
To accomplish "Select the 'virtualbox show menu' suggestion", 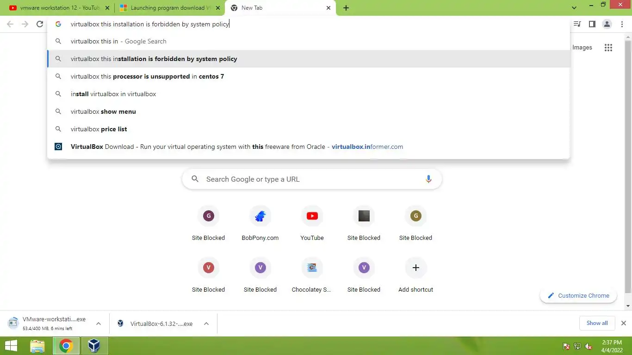I will click(x=309, y=111).
